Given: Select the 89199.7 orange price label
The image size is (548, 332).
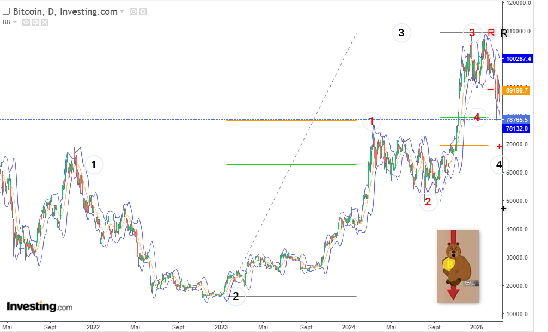Looking at the screenshot, I should (516, 90).
